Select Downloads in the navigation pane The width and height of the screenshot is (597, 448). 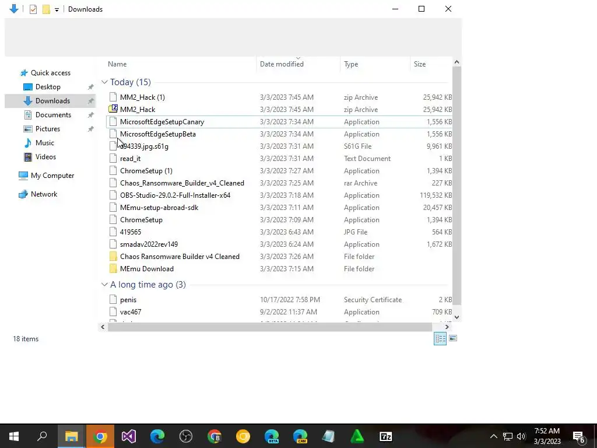50,101
